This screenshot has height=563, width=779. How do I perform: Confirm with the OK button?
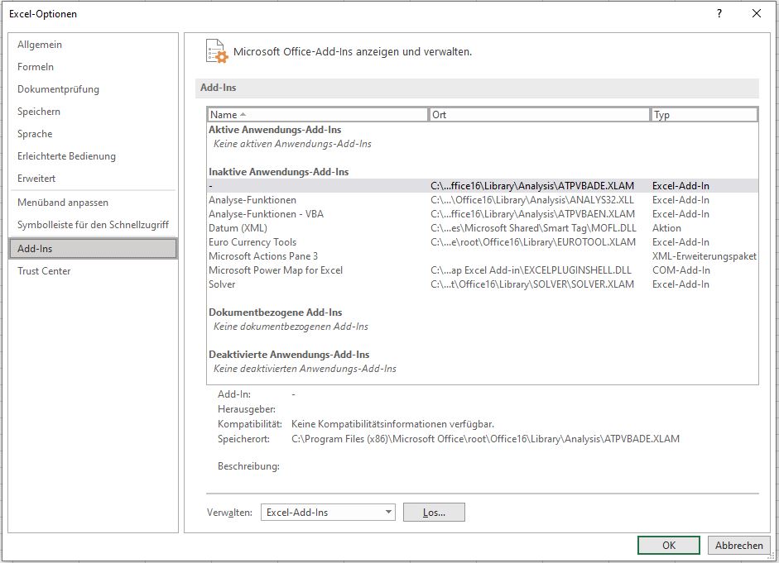coord(669,545)
